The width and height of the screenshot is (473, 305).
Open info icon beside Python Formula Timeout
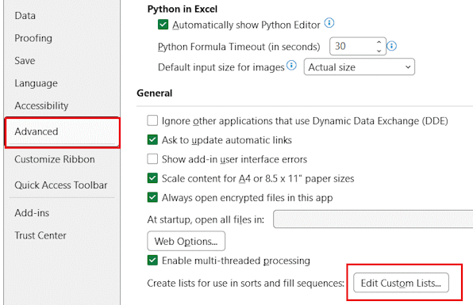pyautogui.click(x=391, y=46)
